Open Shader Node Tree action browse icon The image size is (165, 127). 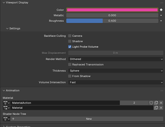coord(7,119)
